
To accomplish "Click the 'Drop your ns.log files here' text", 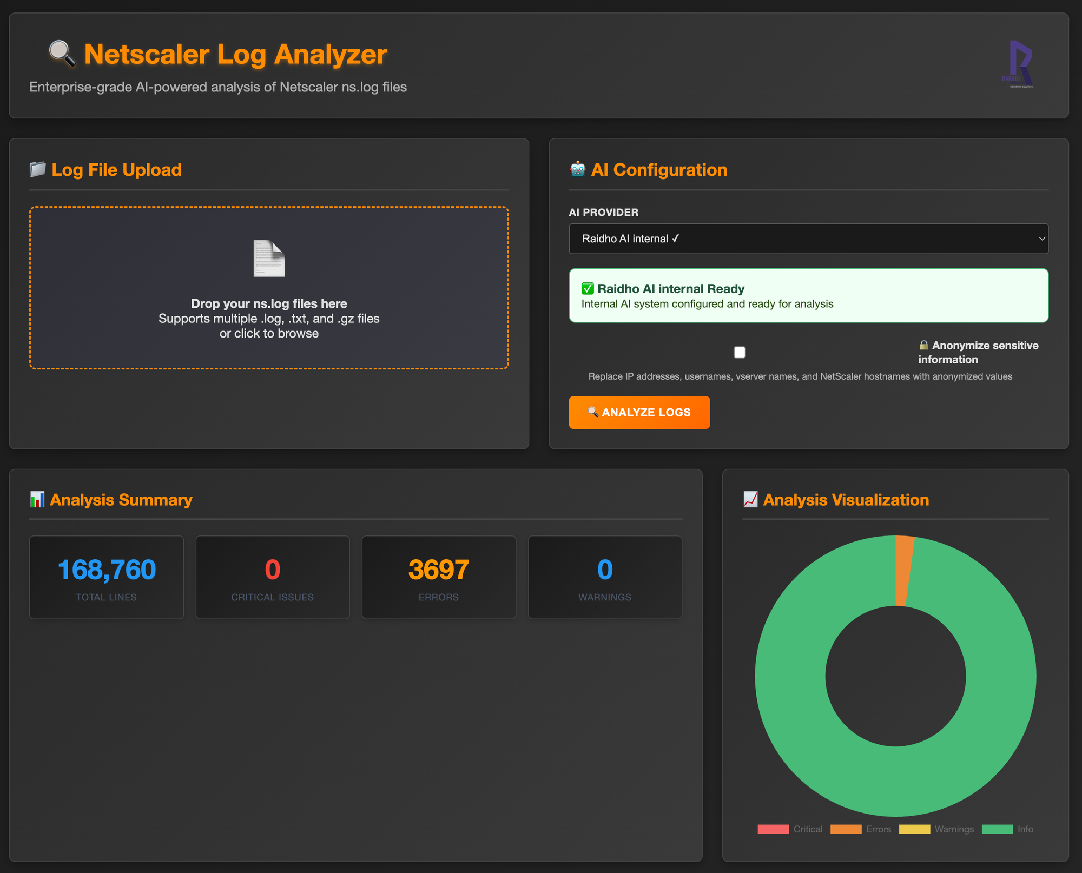I will [x=269, y=303].
